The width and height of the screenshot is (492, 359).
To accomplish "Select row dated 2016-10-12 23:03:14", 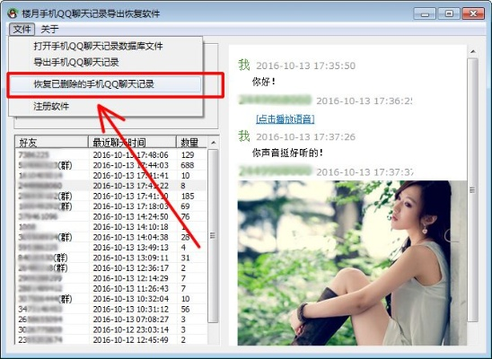I will [x=111, y=329].
